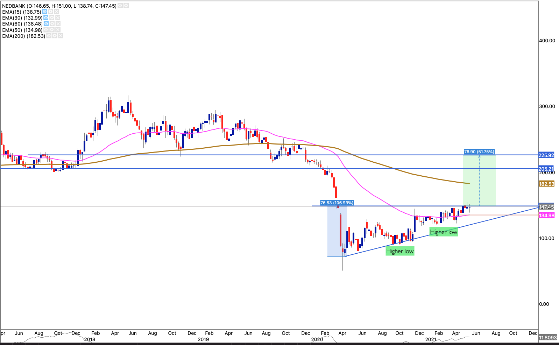The height and width of the screenshot is (345, 559).
Task: Toggle EMA(60) eye visibility icon
Action: pyautogui.click(x=46, y=24)
